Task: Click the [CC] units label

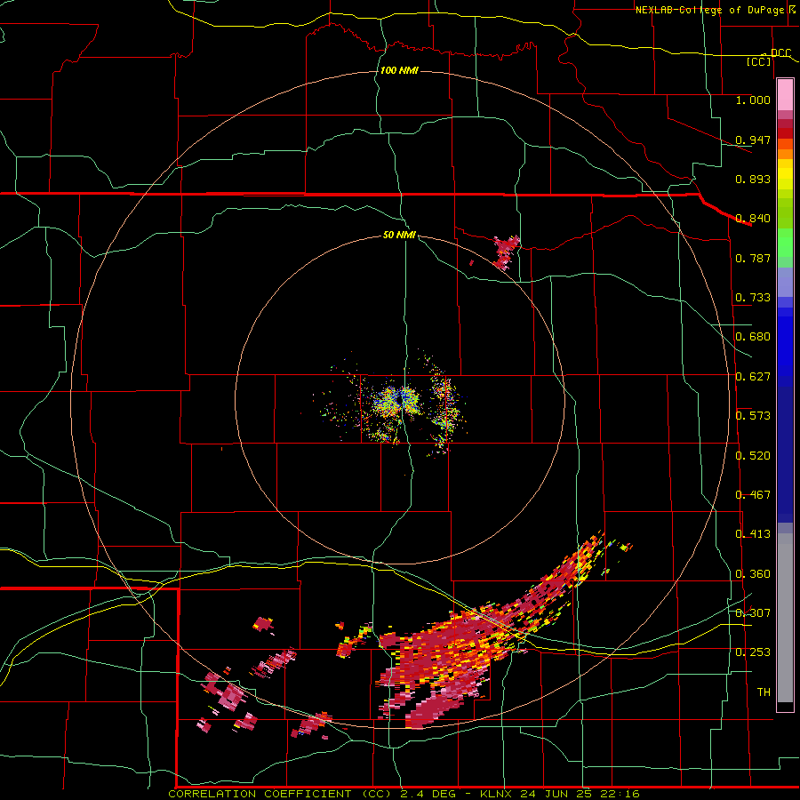Action: (759, 62)
